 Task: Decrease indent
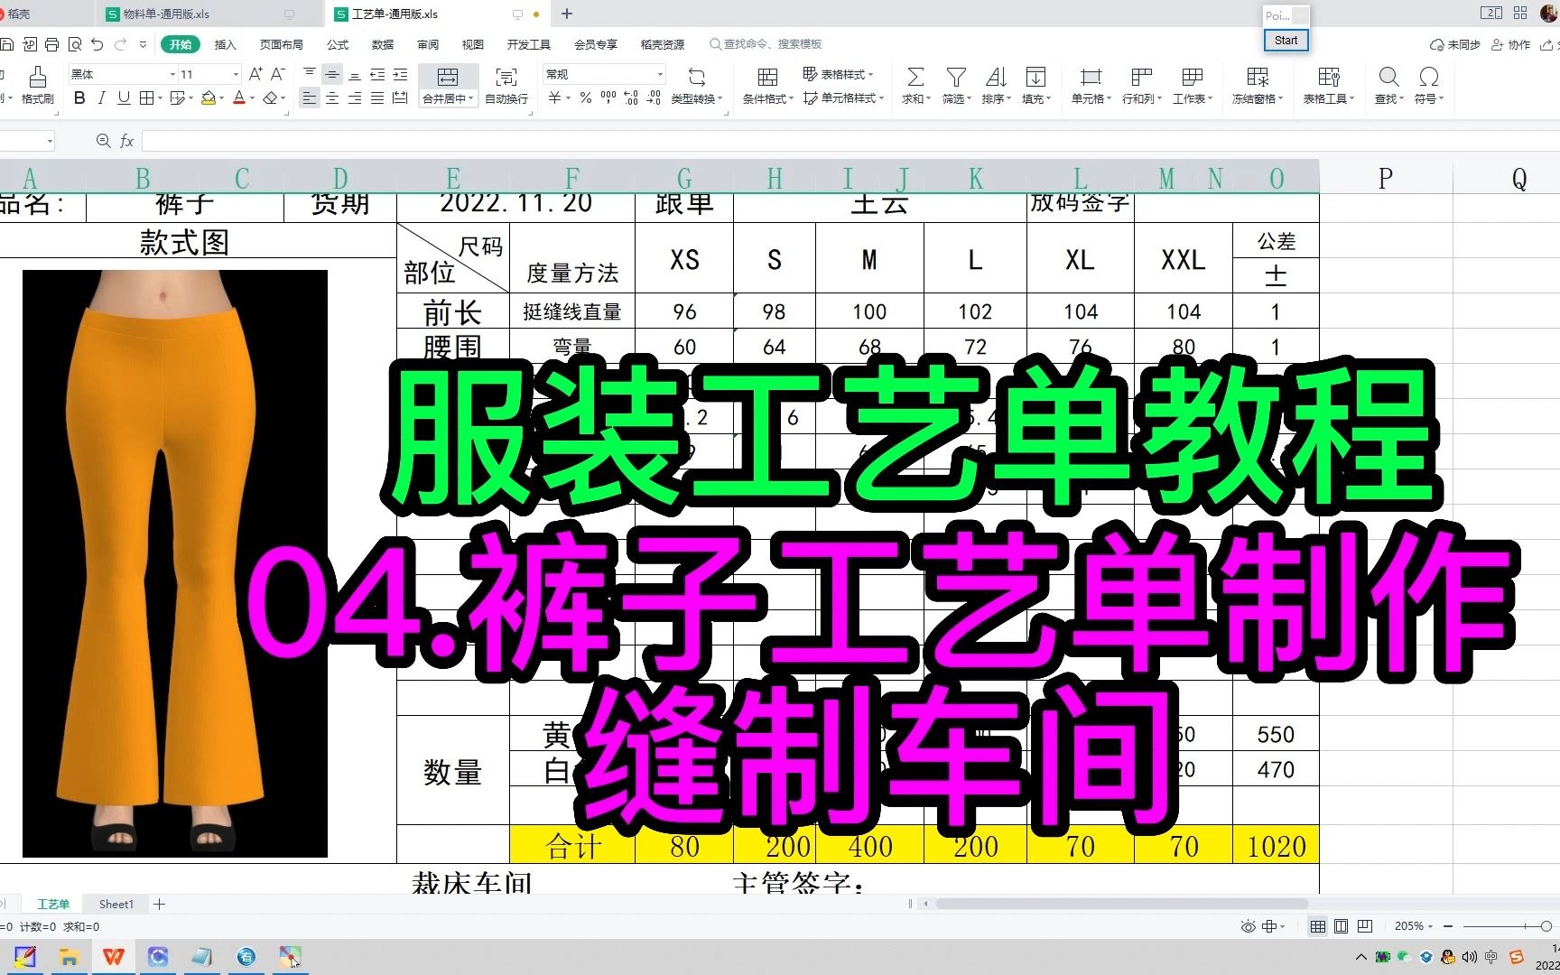click(377, 74)
